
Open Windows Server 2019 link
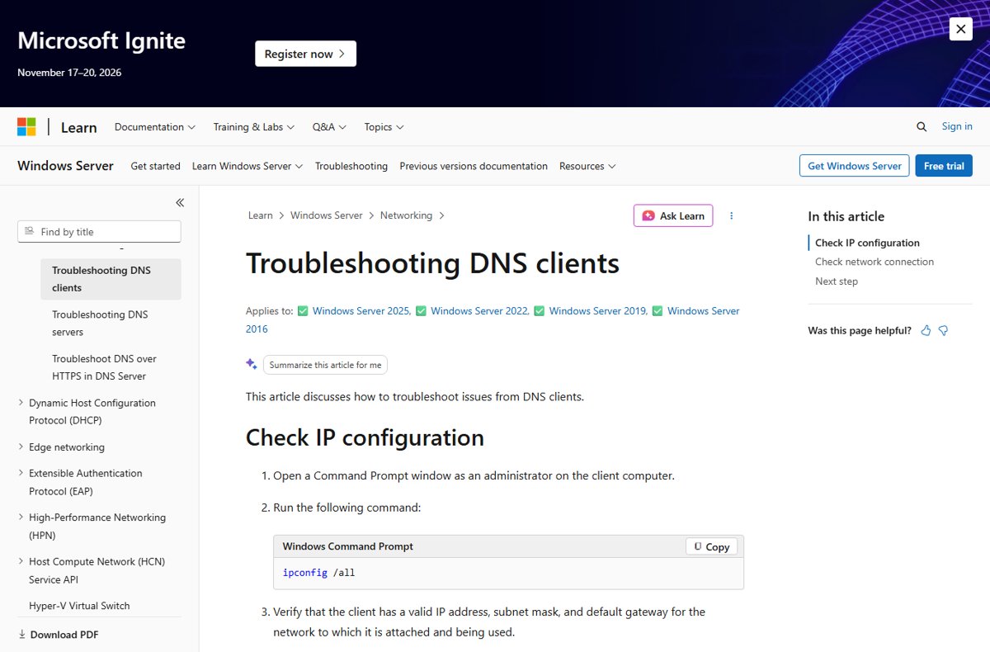pos(598,311)
